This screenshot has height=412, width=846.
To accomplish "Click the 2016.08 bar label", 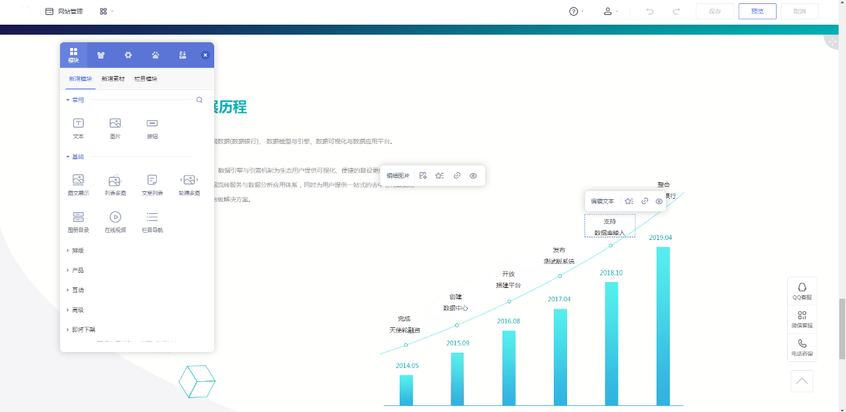I will [x=508, y=321].
